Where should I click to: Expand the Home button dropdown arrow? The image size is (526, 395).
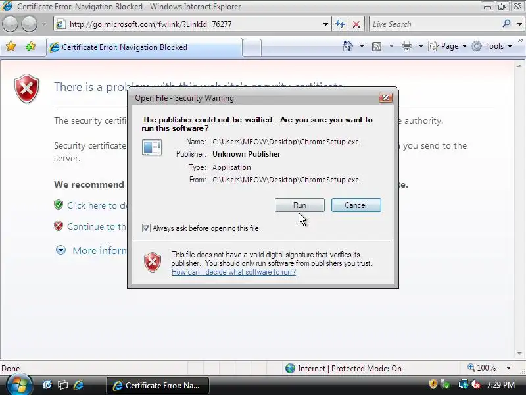[x=362, y=46]
